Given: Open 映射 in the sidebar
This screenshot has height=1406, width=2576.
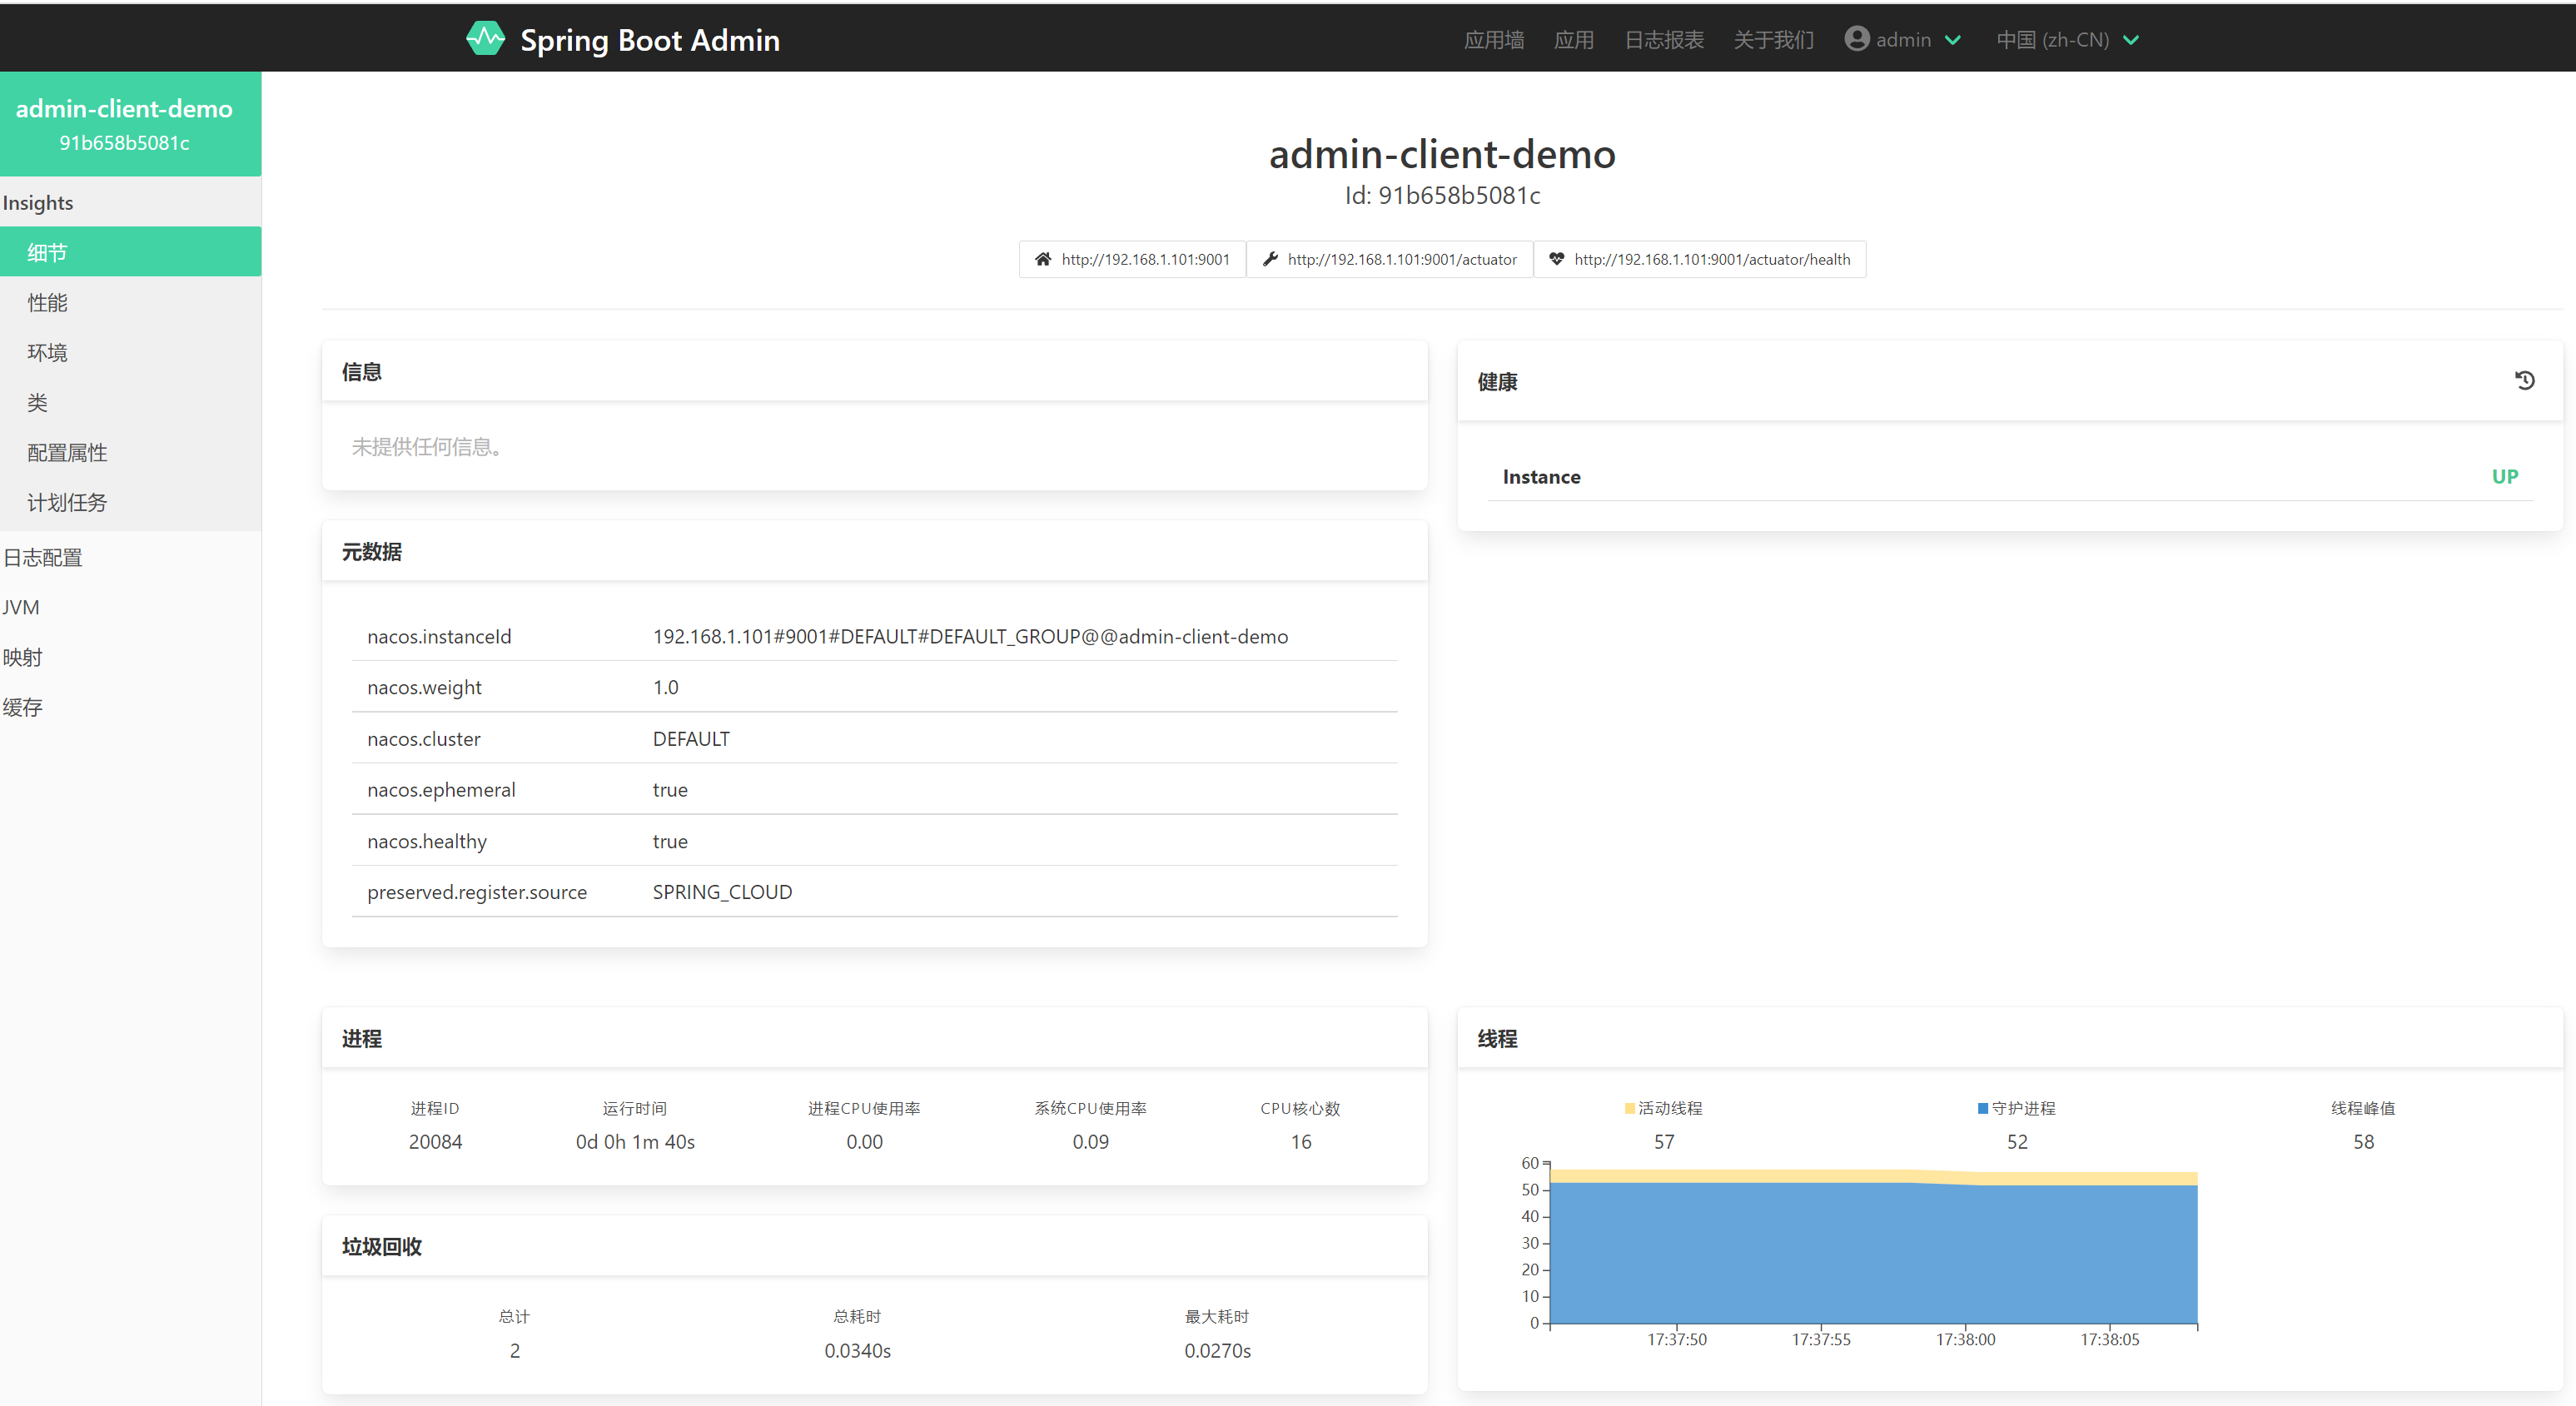Looking at the screenshot, I should [131, 657].
